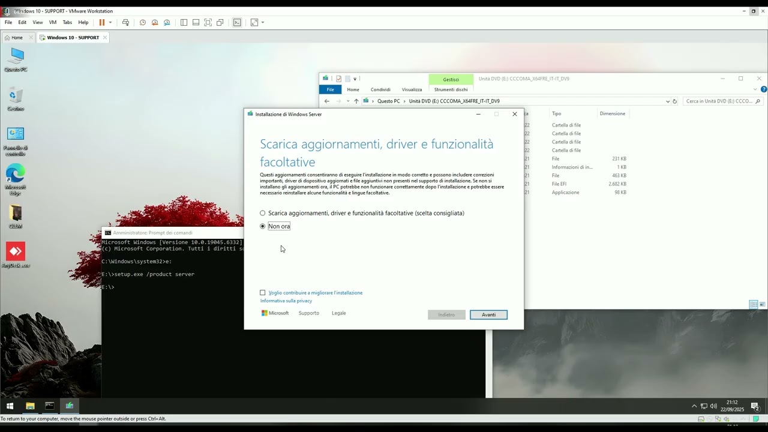This screenshot has width=768, height=432.
Task: Open the AnyDesk.exe desktop icon
Action: click(x=16, y=255)
